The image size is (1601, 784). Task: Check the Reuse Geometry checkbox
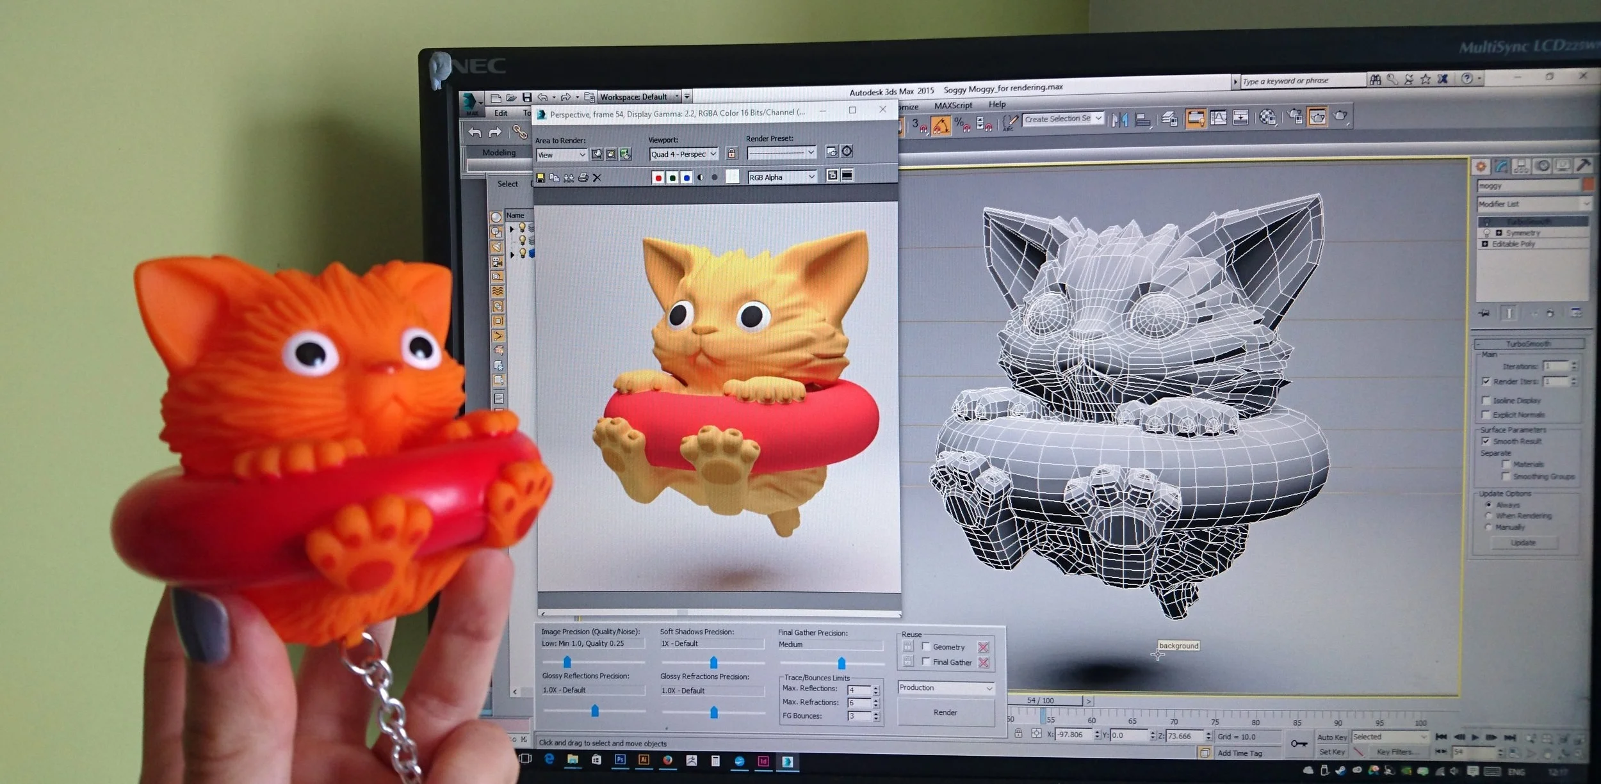(926, 646)
